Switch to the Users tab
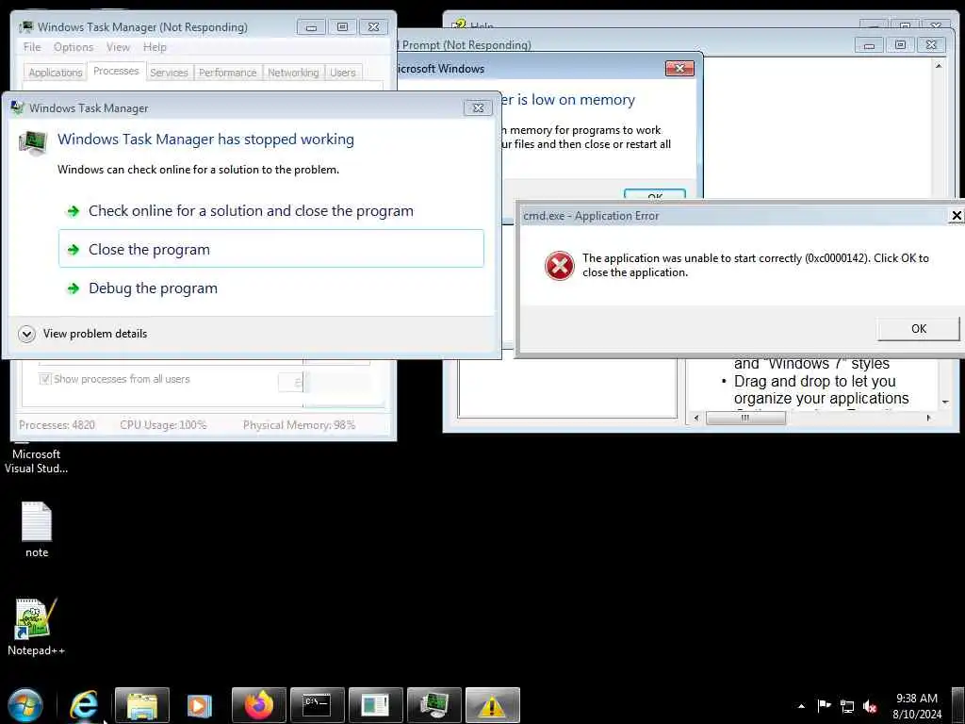965x724 pixels. point(343,73)
